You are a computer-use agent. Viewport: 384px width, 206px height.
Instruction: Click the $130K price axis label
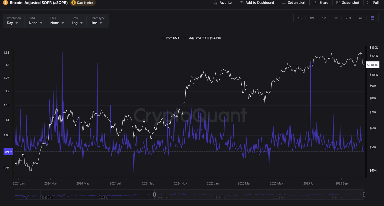coord(374,48)
